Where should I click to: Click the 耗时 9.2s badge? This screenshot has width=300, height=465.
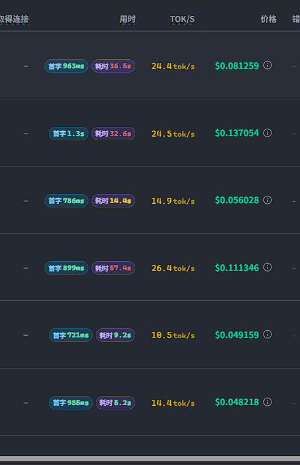(116, 335)
